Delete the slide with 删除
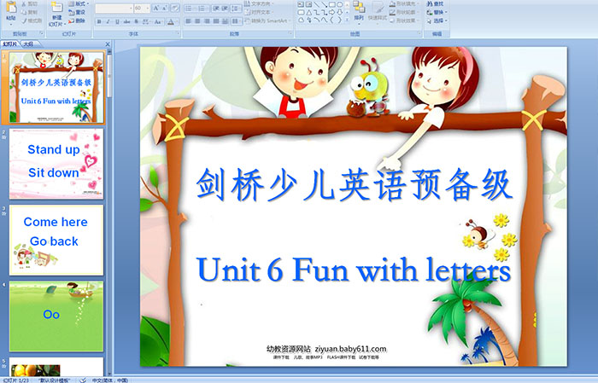This screenshot has width=598, height=383. coord(77,20)
